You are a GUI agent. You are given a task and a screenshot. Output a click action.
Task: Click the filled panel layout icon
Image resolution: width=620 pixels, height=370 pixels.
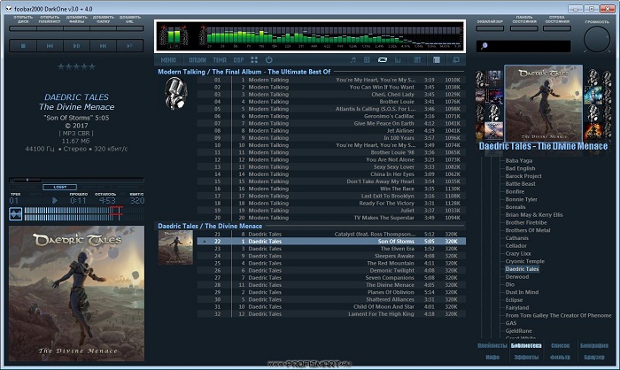(437, 59)
